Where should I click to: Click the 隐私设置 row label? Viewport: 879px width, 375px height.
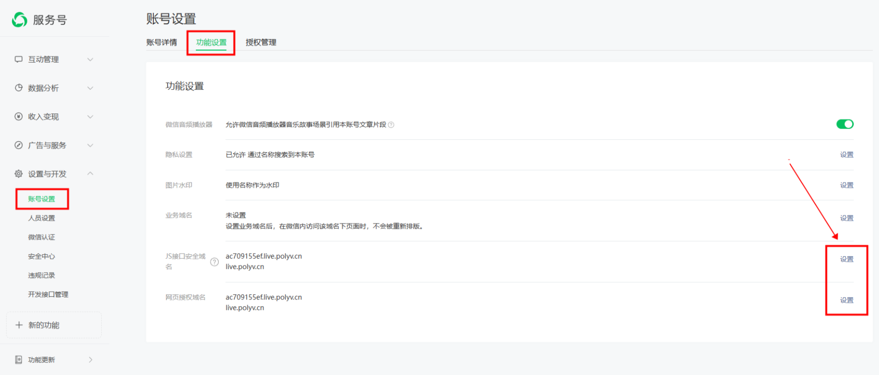(179, 155)
